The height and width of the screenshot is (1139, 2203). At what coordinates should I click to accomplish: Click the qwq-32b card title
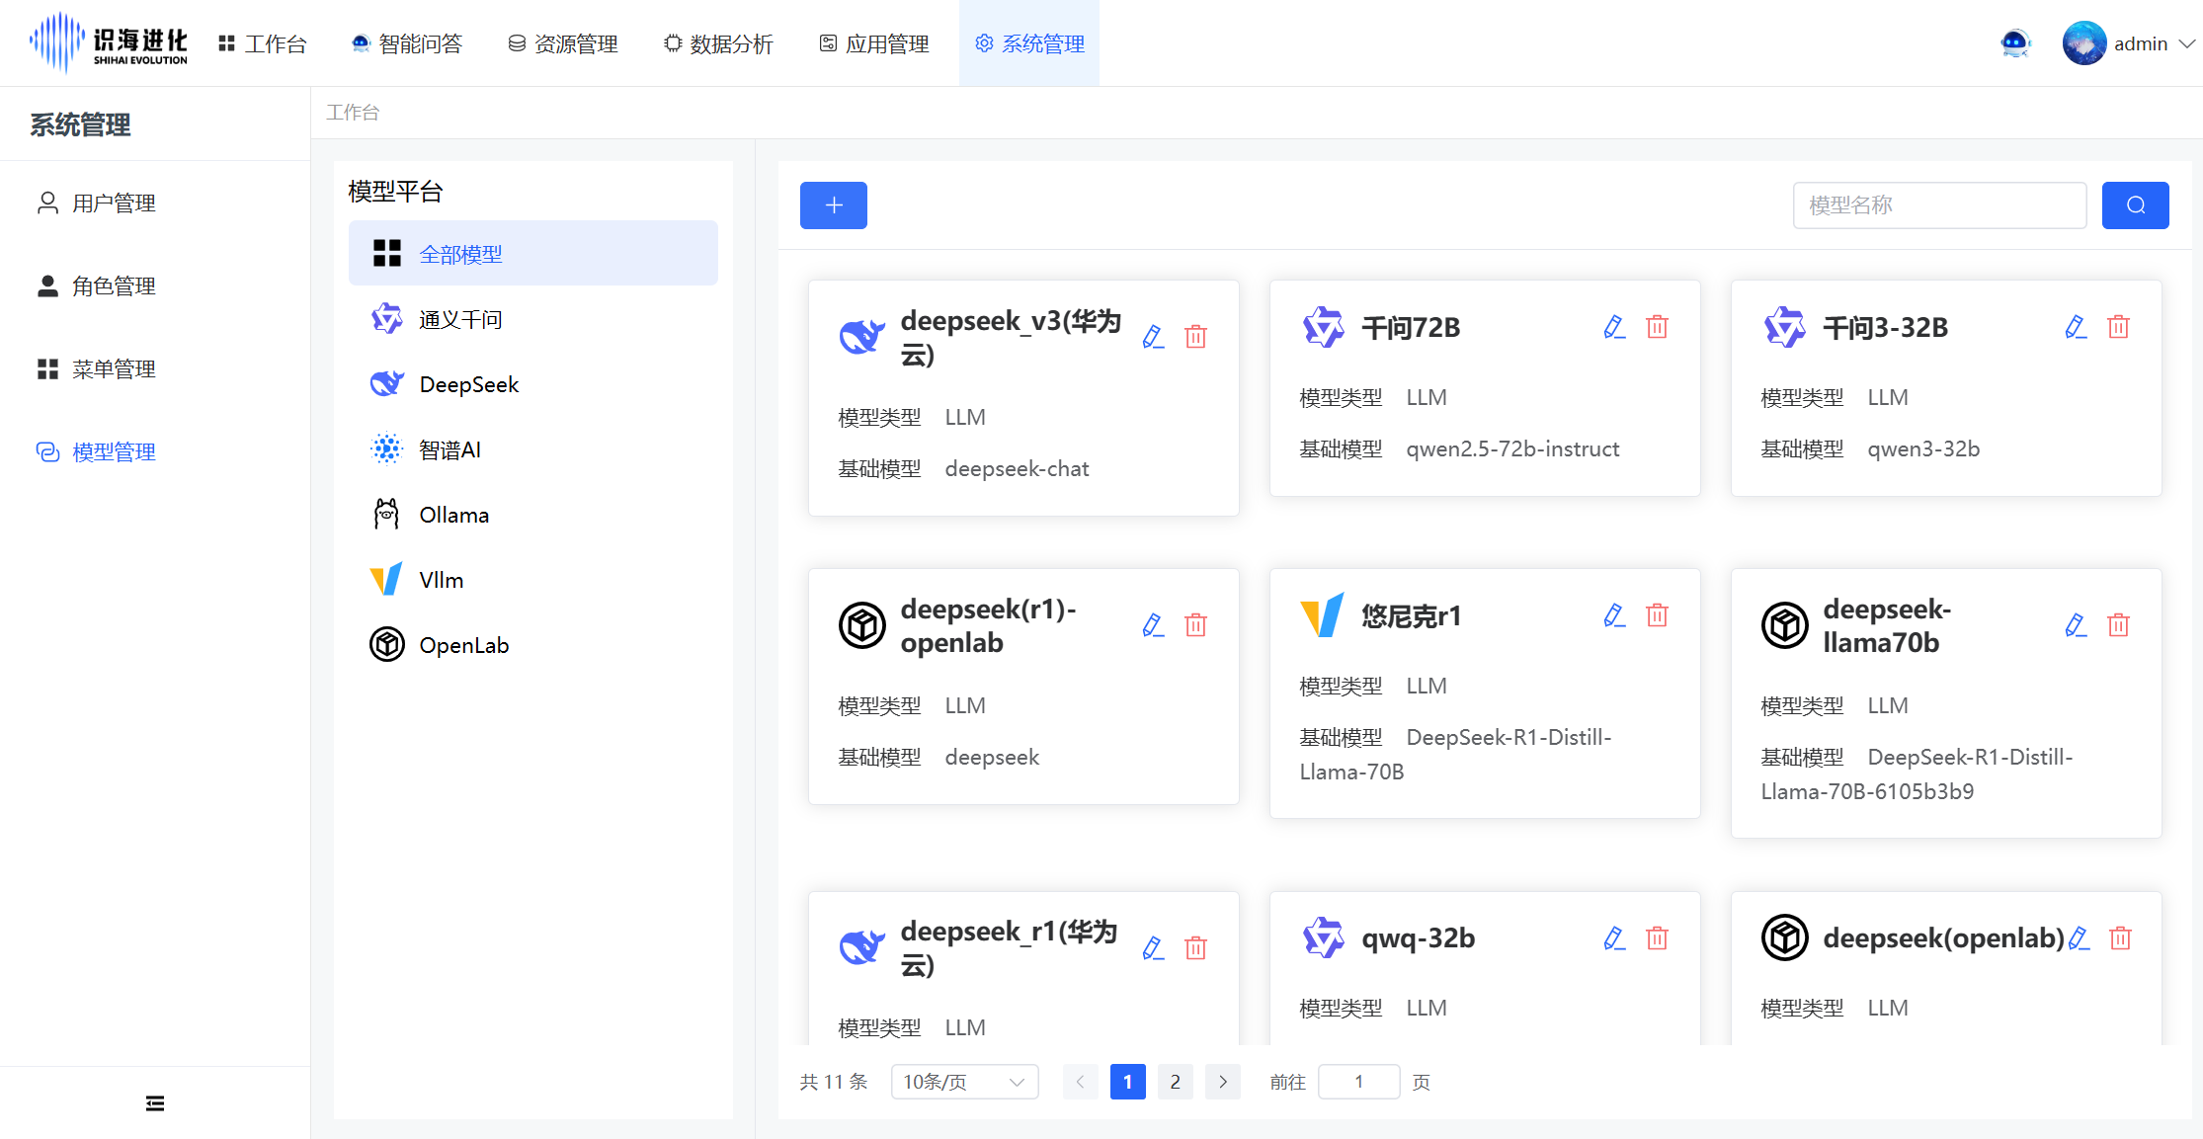click(1418, 938)
